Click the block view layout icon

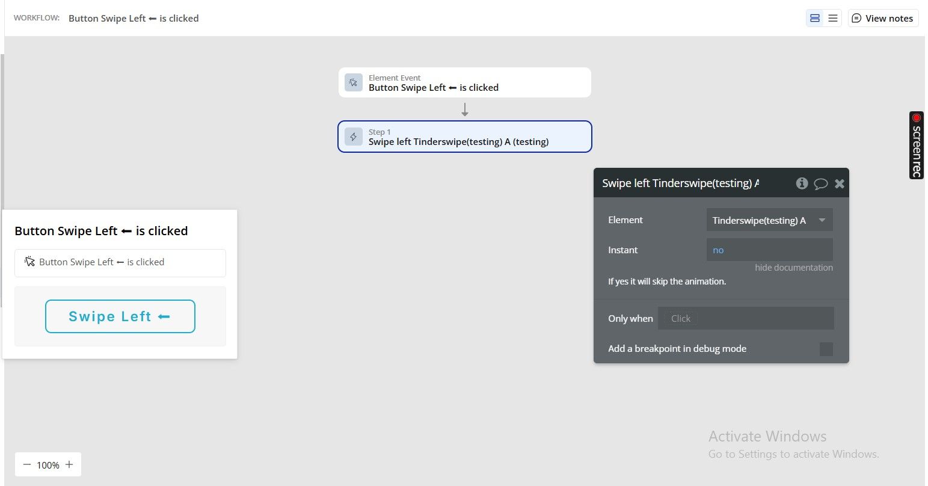click(815, 18)
